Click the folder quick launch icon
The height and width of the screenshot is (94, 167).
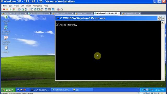(21, 90)
